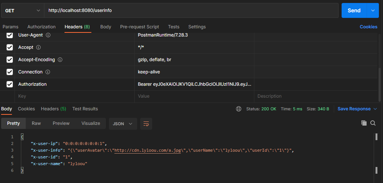Click info icon beside Accept header
383x183 pixels.
click(38, 47)
